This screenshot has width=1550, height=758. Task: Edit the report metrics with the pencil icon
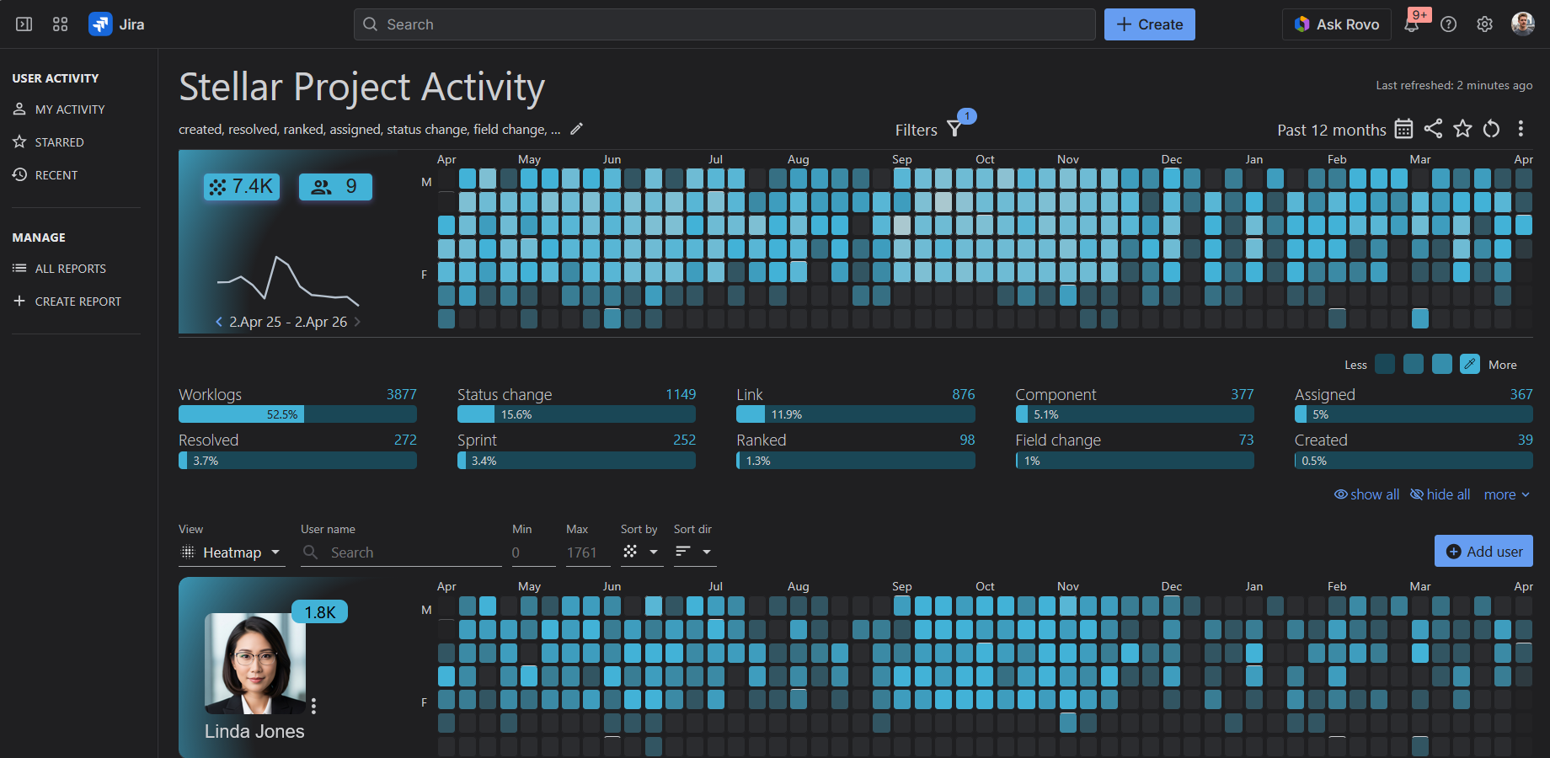[x=576, y=128]
